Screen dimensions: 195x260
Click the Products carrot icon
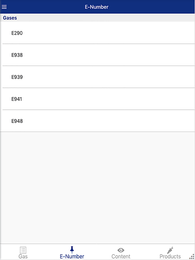170,250
